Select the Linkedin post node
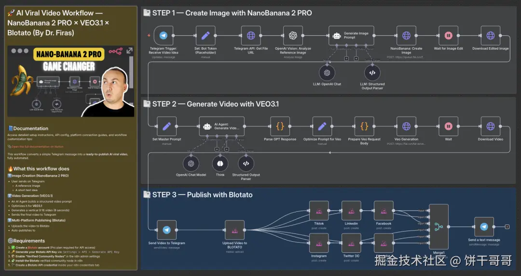521x276 pixels. pyautogui.click(x=351, y=210)
